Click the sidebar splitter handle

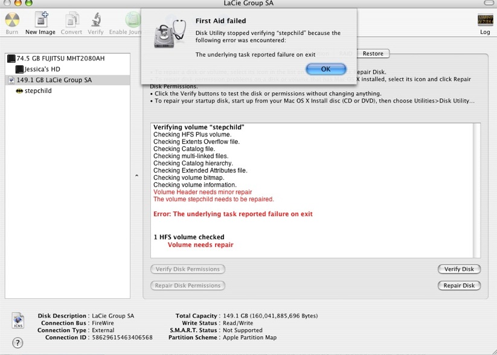(136, 176)
